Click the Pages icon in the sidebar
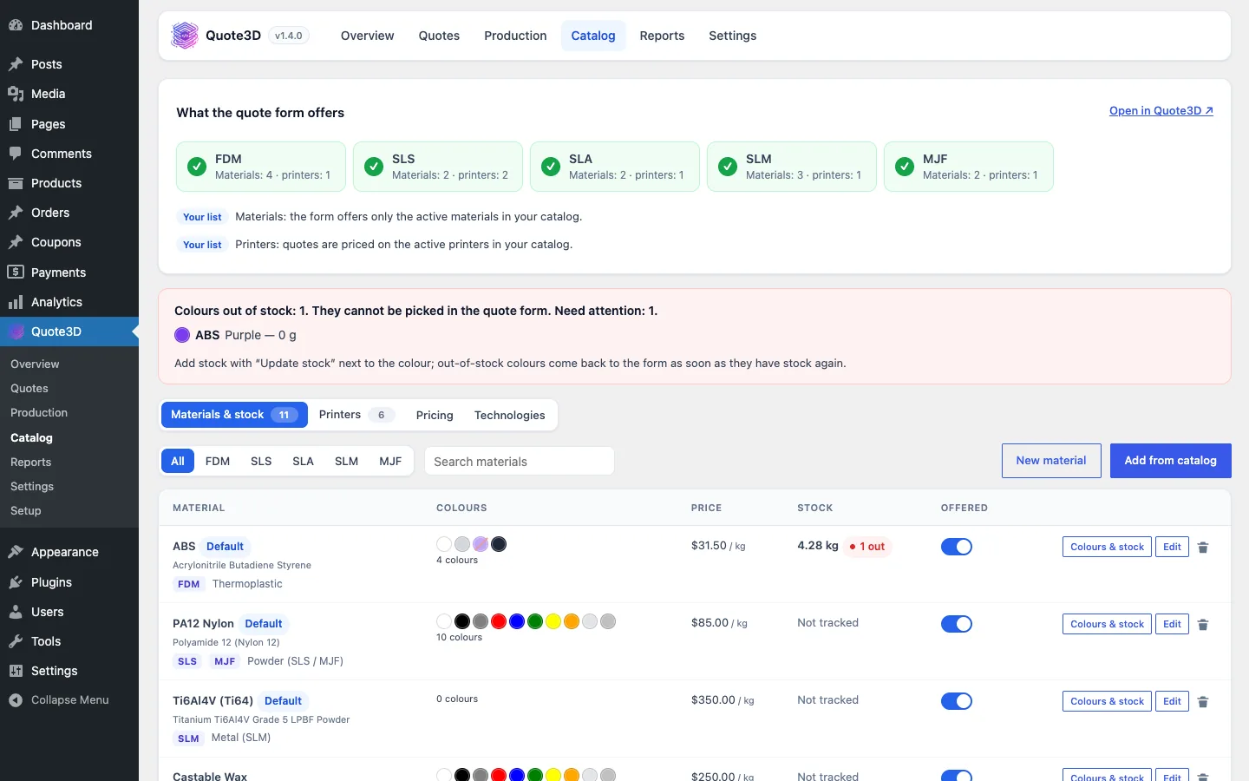The width and height of the screenshot is (1249, 781). tap(16, 124)
